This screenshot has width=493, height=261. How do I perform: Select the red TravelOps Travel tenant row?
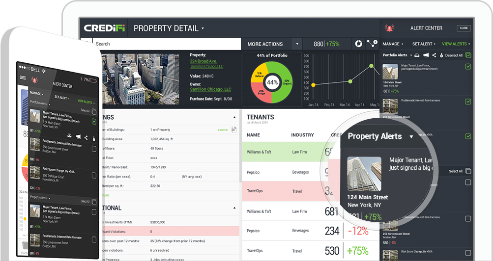coord(285,191)
